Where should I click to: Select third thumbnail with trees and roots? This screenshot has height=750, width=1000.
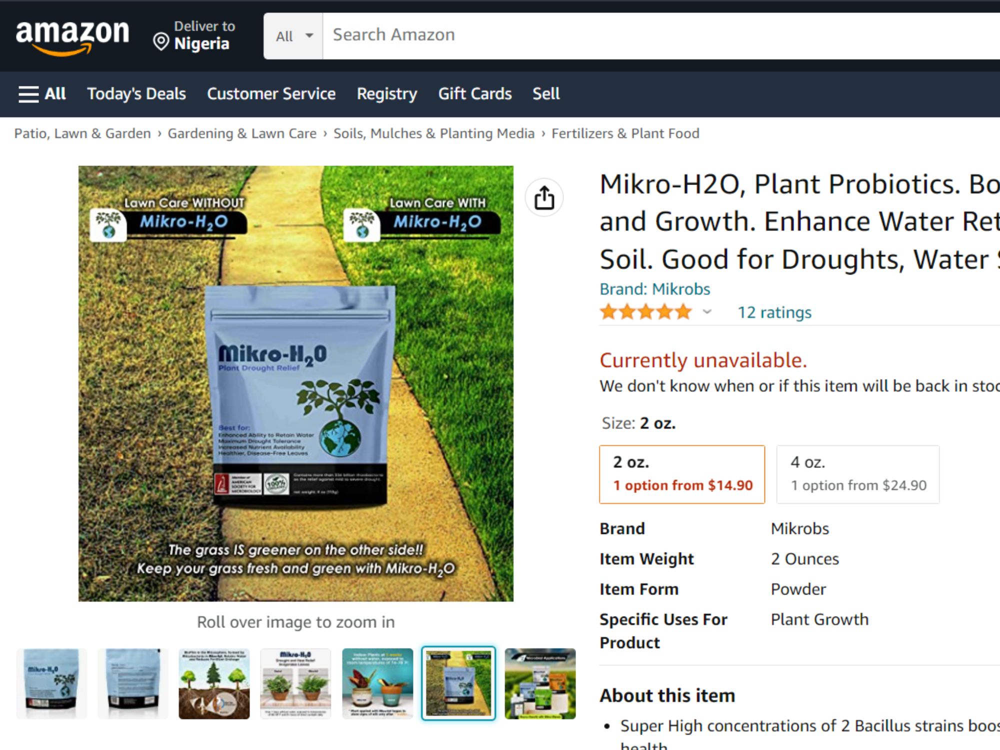[x=214, y=683]
